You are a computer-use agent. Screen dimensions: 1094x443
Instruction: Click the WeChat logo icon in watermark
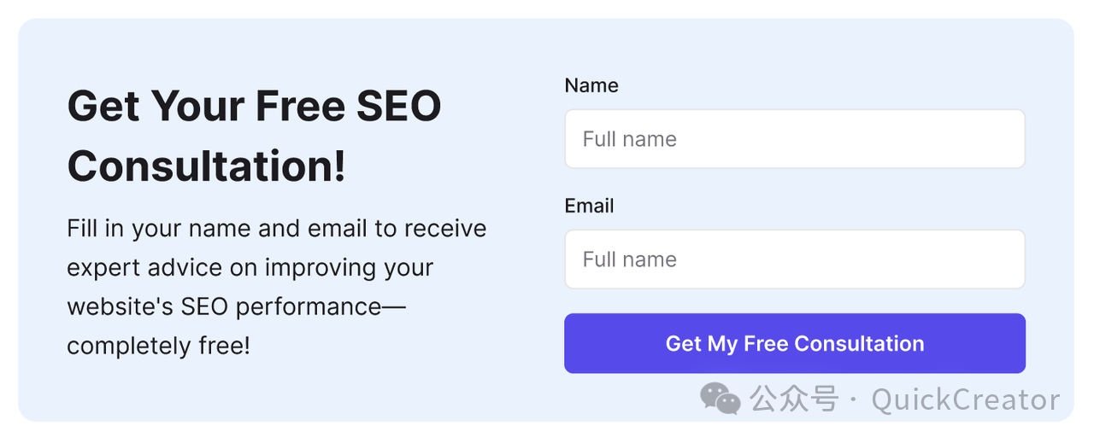coord(720,398)
